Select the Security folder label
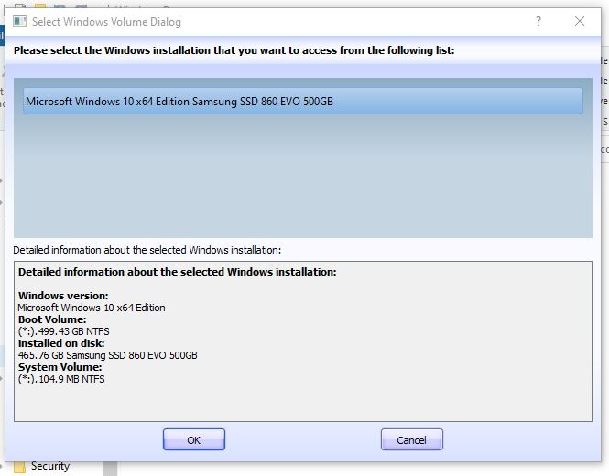Viewport: 609px width, 476px height. (x=49, y=467)
